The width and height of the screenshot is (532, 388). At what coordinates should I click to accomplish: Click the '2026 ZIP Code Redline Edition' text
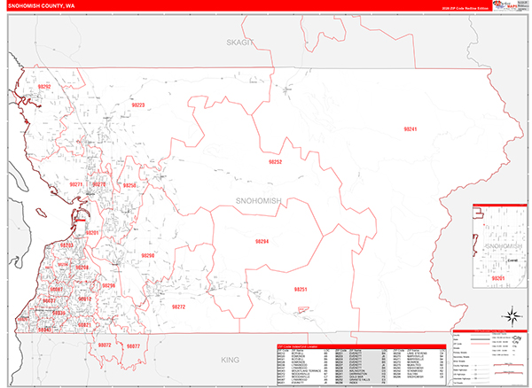point(465,8)
